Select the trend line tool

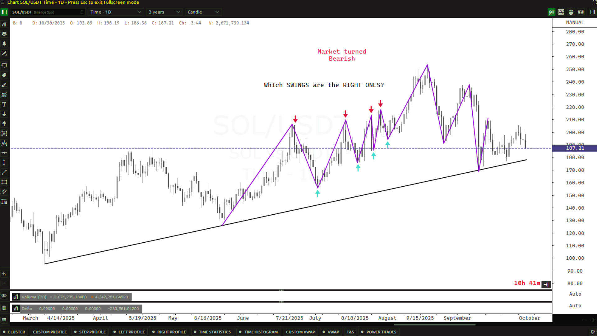[x=4, y=172]
